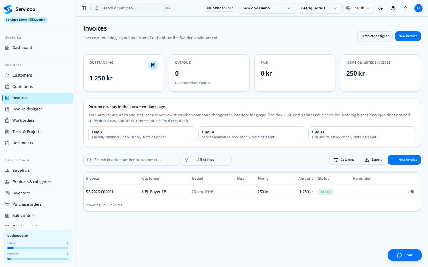428x267 pixels.
Task: Open invoice SE-2026-000001
Action: click(100, 192)
